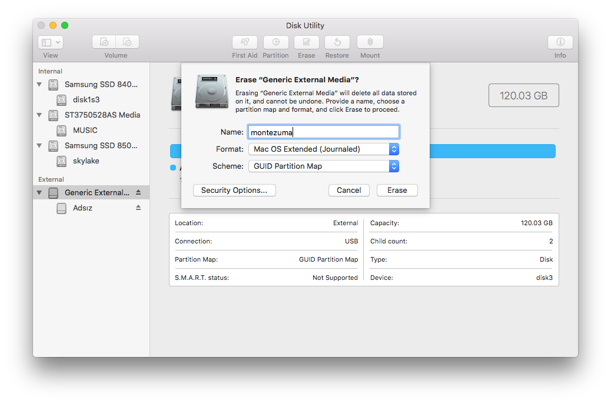This screenshot has height=404, width=611.
Task: Open the Info toolbar icon
Action: pos(560,42)
